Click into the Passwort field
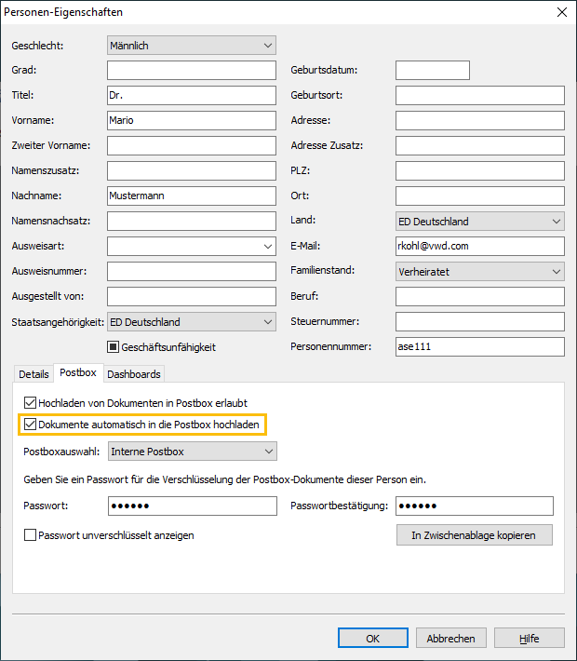 [x=192, y=506]
